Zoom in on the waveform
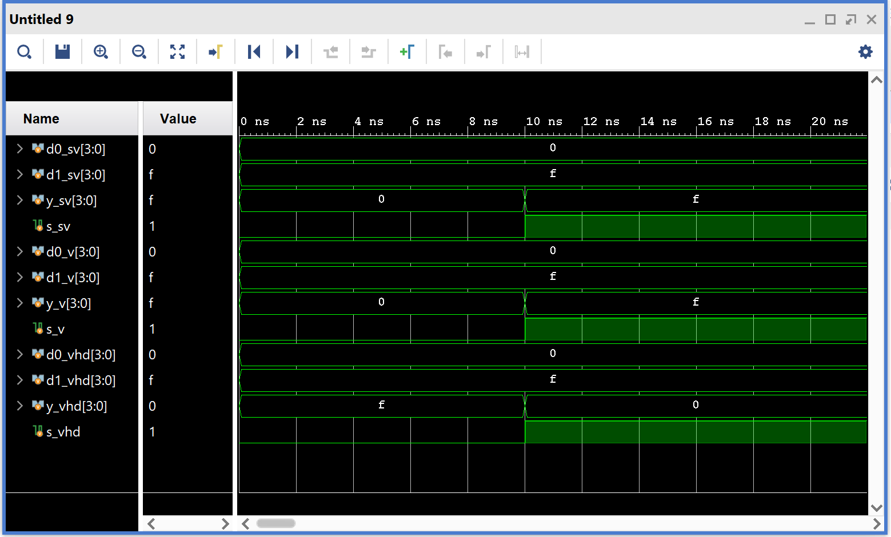Screen dimensions: 891x537 point(101,52)
